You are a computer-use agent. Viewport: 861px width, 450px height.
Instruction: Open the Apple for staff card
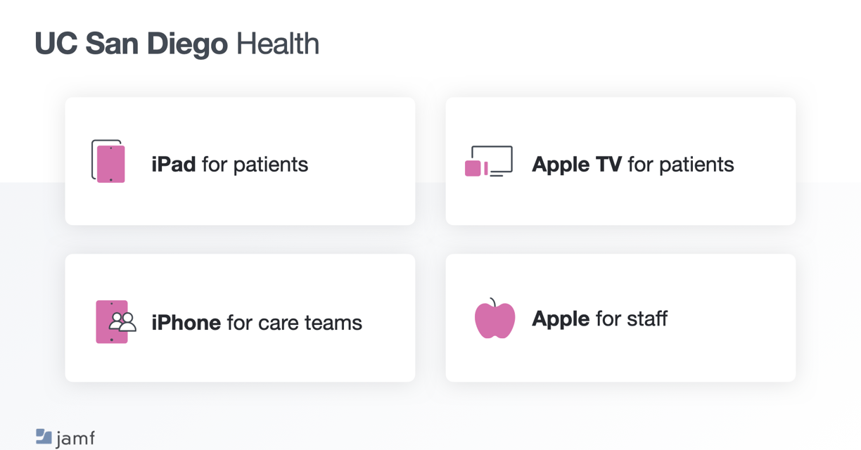tap(620, 318)
